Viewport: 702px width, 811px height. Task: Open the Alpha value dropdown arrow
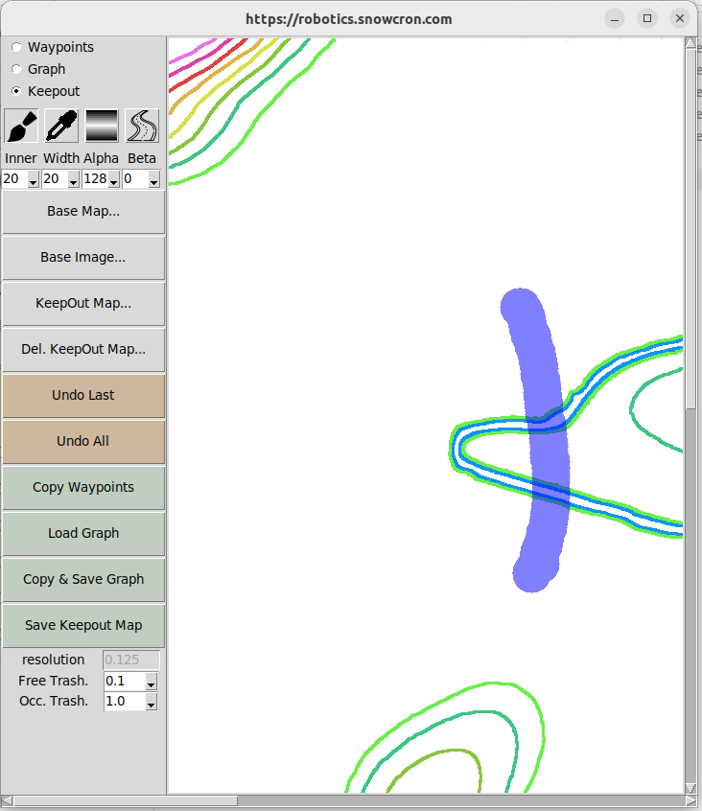[114, 179]
